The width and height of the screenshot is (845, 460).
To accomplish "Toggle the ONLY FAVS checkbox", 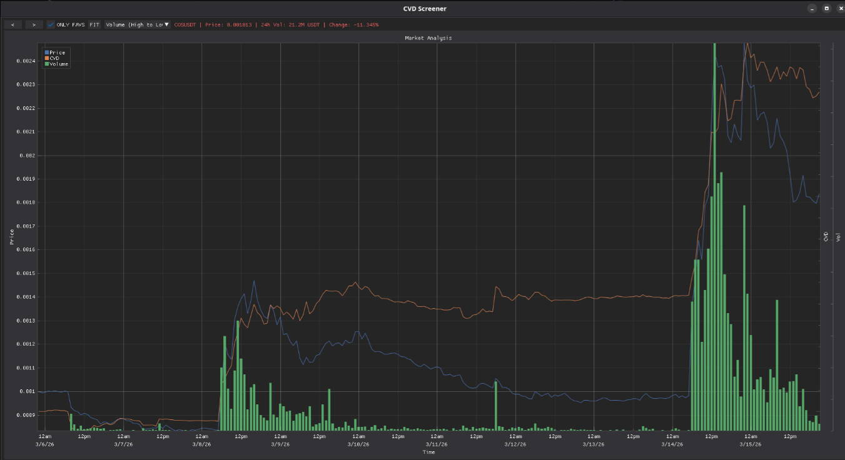I will (51, 24).
